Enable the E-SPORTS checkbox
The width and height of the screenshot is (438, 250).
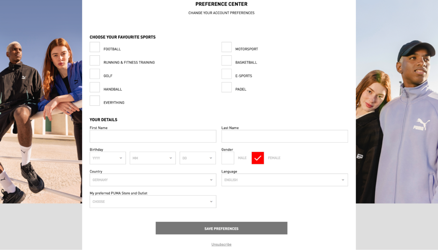coord(226,74)
